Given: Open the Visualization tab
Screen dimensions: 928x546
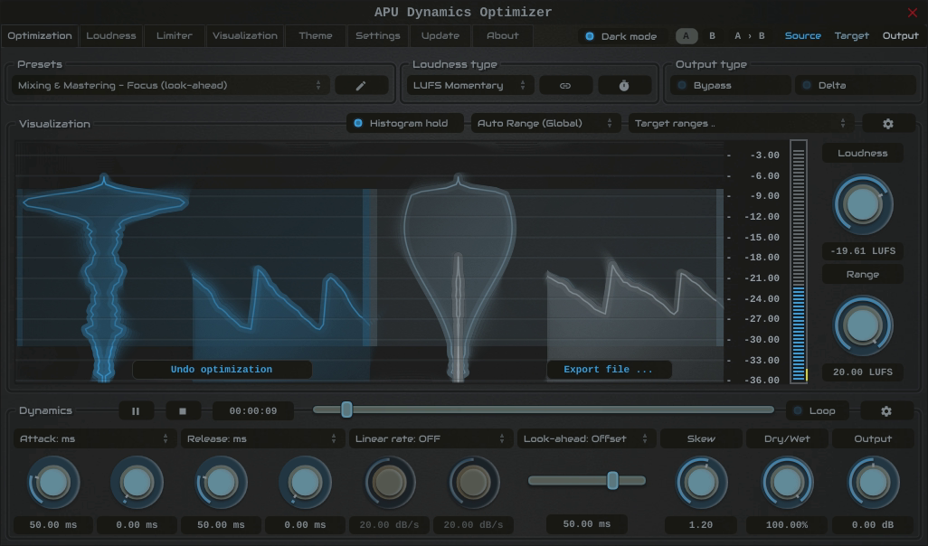Looking at the screenshot, I should [x=245, y=36].
